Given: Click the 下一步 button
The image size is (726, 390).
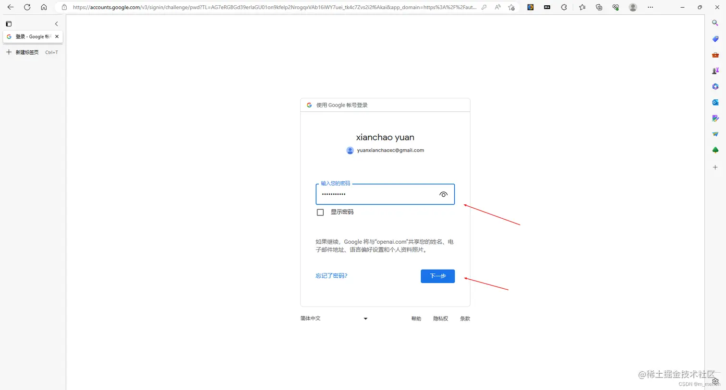Looking at the screenshot, I should pyautogui.click(x=437, y=276).
